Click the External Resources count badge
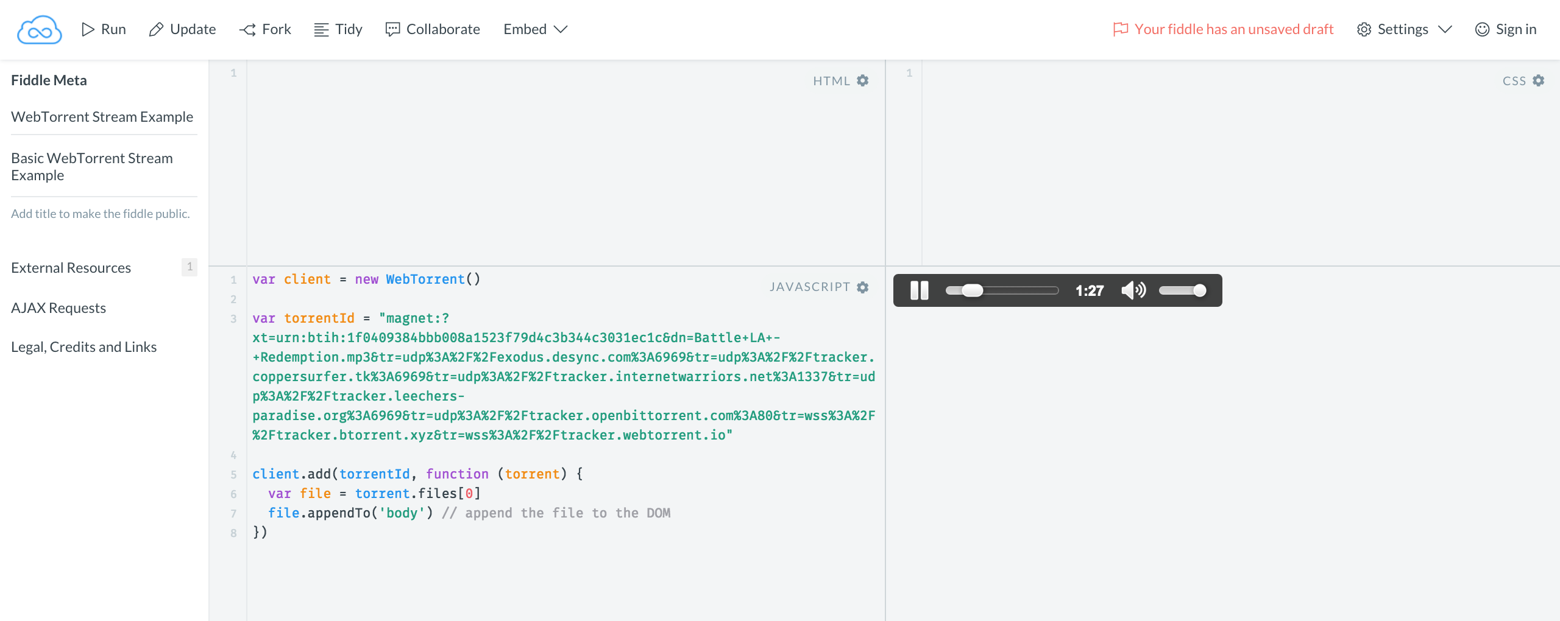This screenshot has height=621, width=1560. [190, 267]
